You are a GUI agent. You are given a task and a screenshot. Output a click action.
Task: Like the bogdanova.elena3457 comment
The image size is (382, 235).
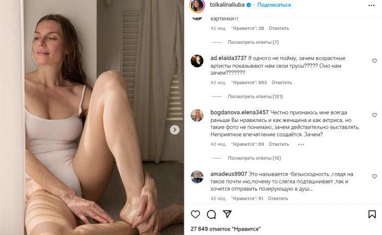[x=374, y=115]
